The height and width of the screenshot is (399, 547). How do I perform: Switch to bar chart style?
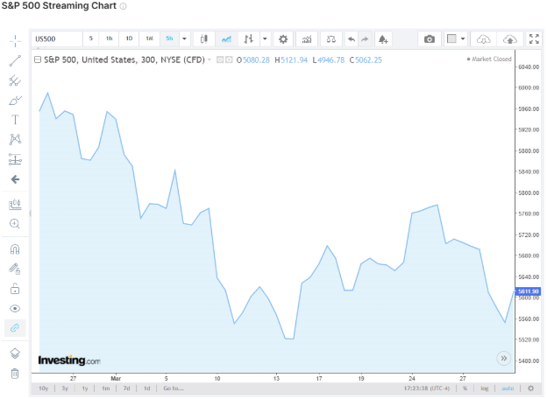coord(248,39)
